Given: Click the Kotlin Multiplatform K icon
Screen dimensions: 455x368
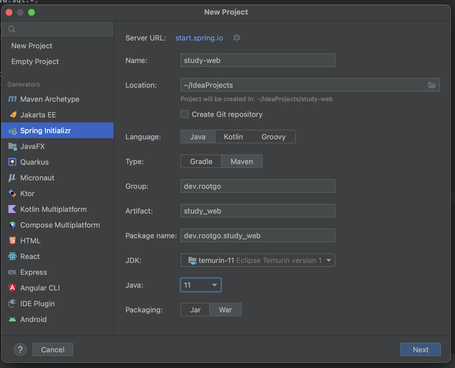Looking at the screenshot, I should click(x=12, y=209).
